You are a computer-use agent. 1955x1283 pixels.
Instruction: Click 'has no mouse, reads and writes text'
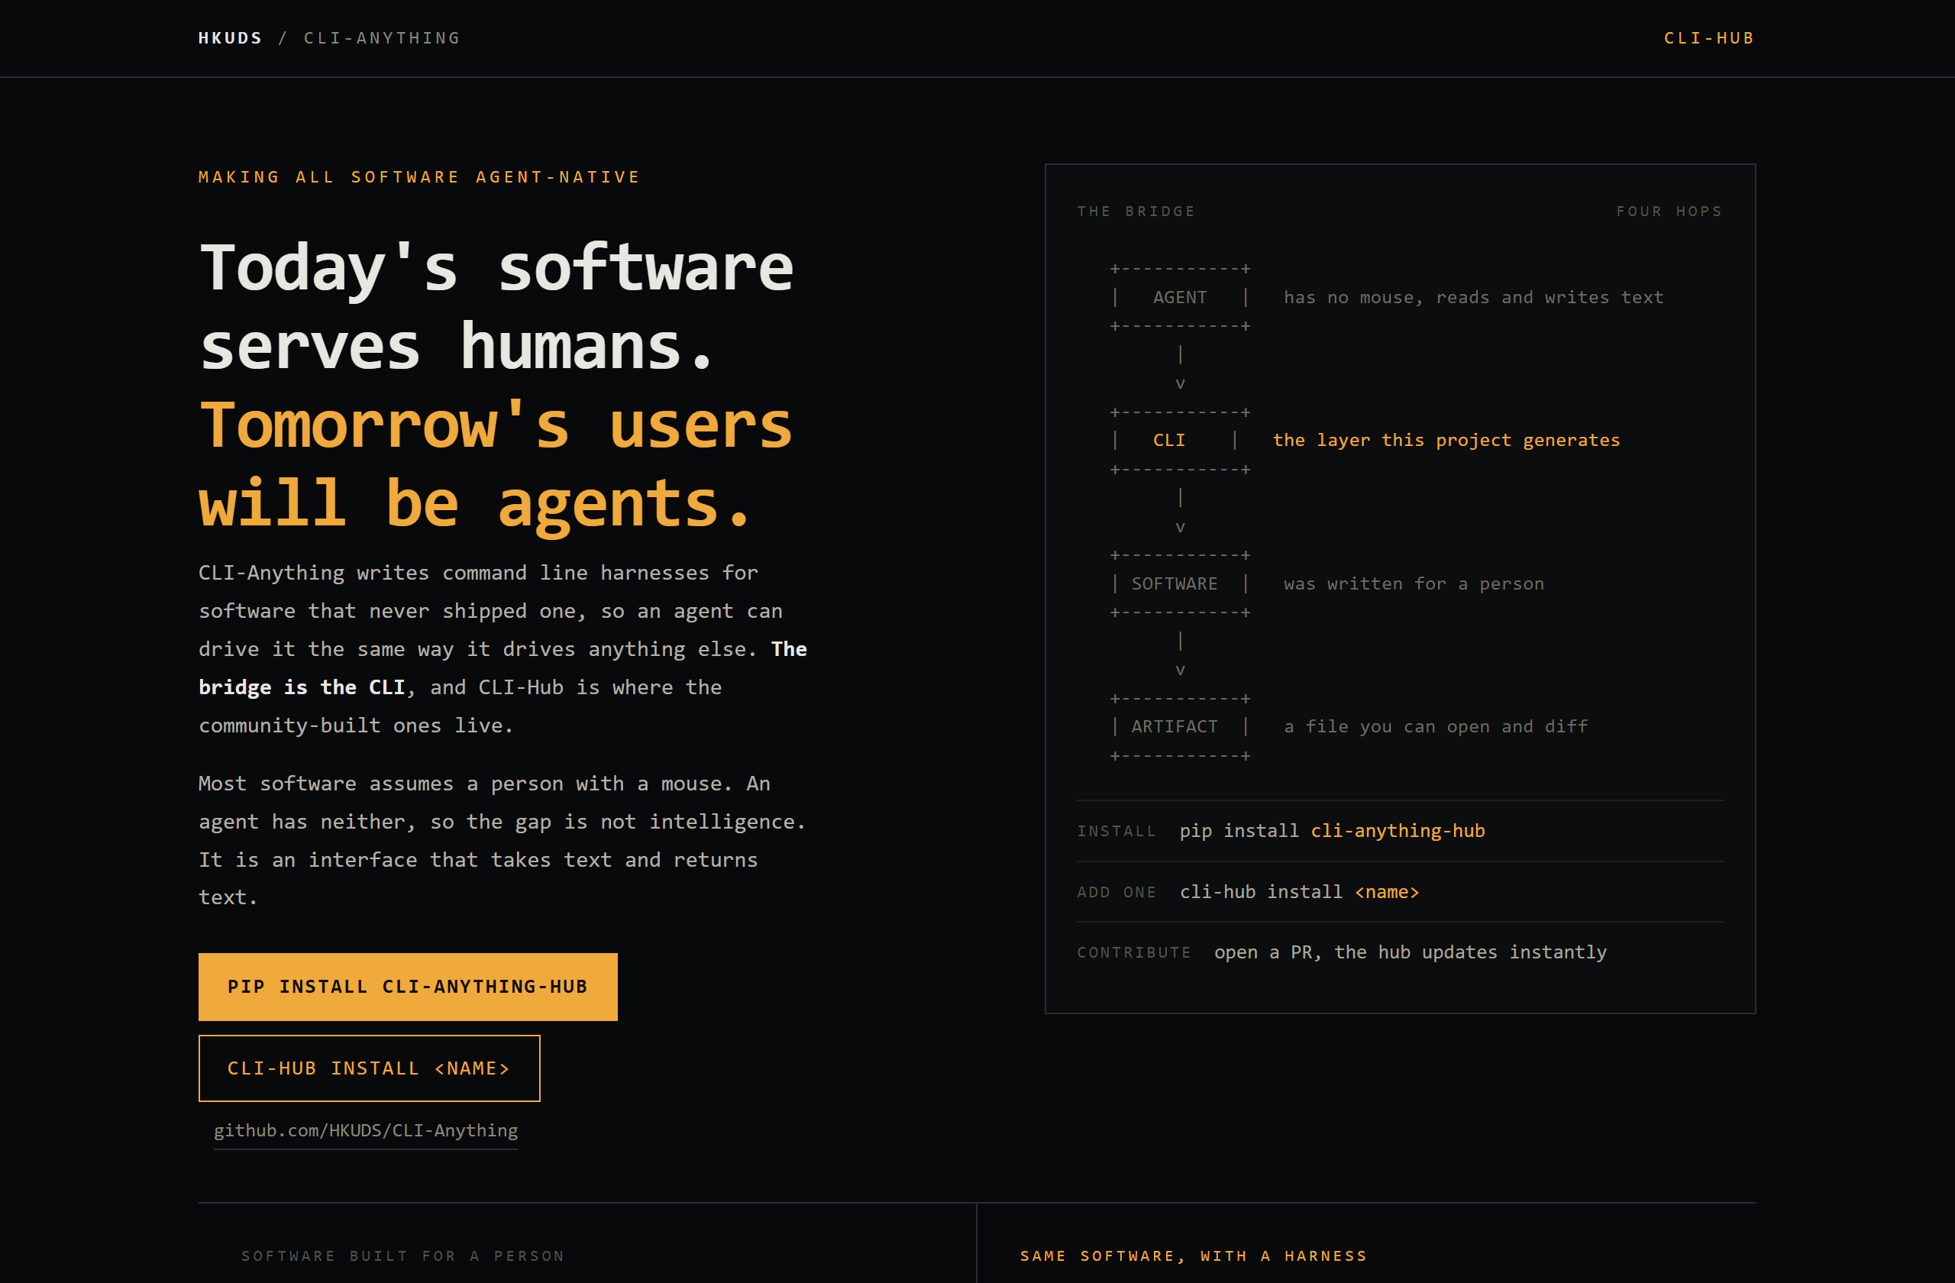1474,297
